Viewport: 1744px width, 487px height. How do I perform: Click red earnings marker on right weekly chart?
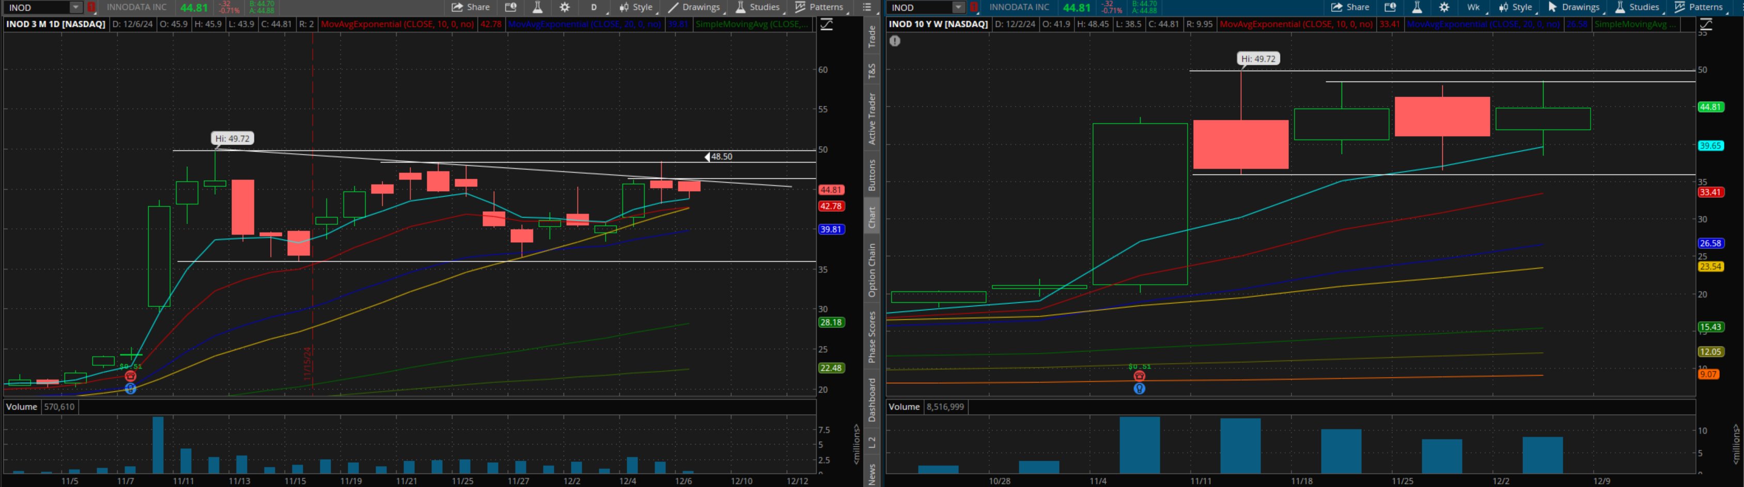coord(1140,376)
